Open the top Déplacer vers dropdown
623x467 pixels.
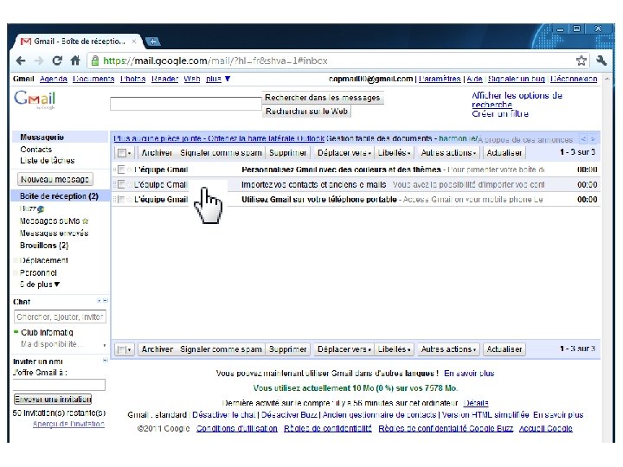[x=344, y=153]
